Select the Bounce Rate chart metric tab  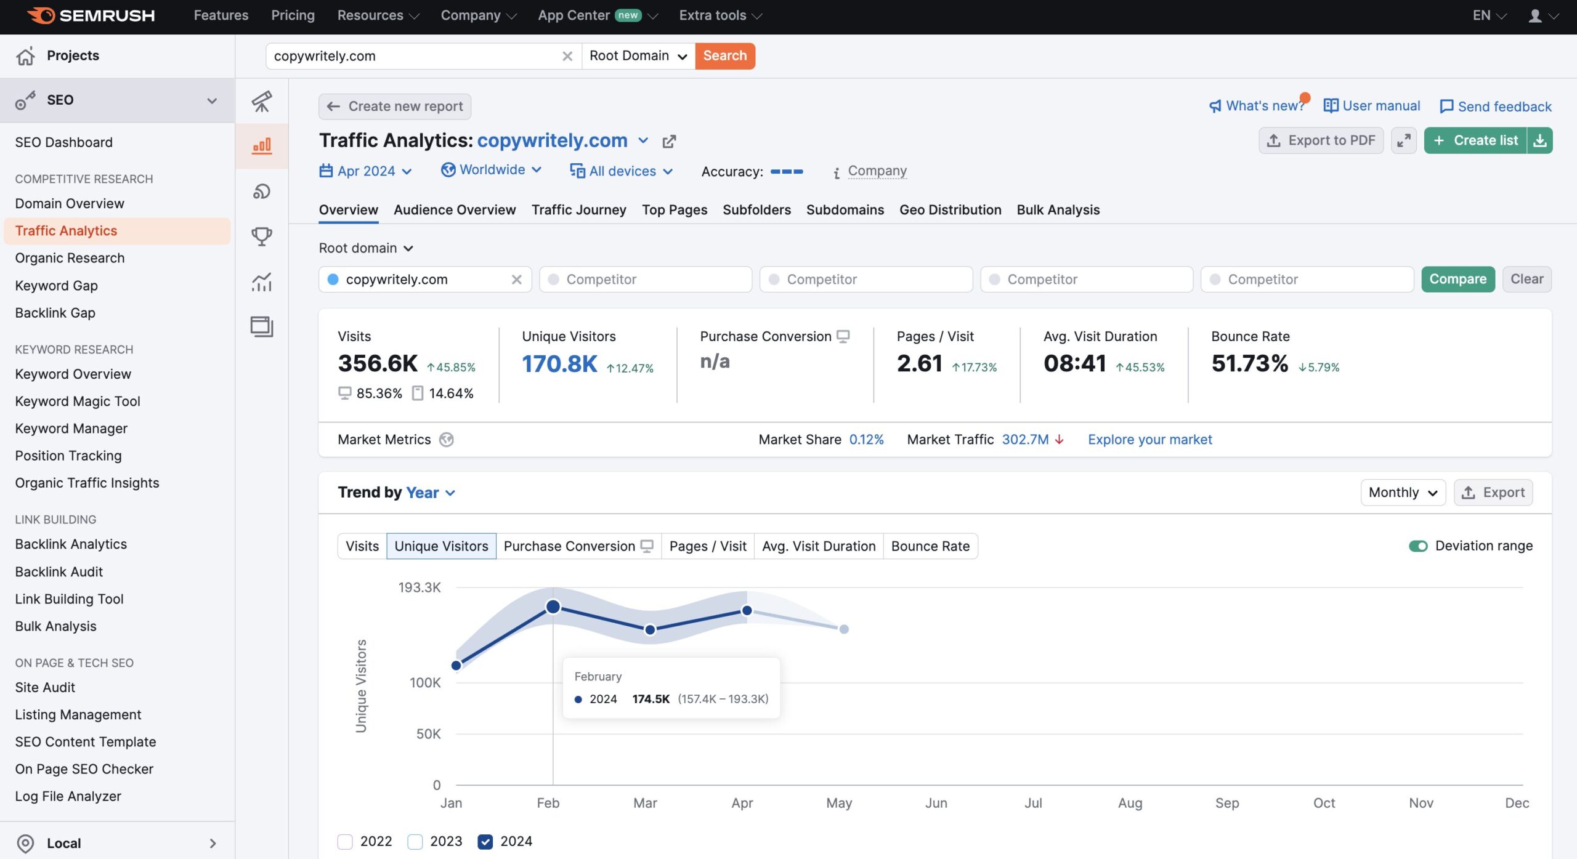point(930,546)
